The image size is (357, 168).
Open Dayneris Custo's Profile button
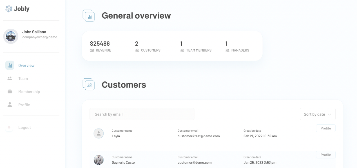tap(325, 155)
